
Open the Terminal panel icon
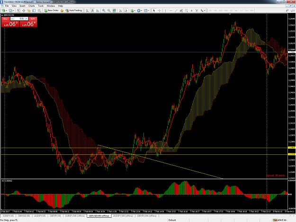tap(34, 10)
